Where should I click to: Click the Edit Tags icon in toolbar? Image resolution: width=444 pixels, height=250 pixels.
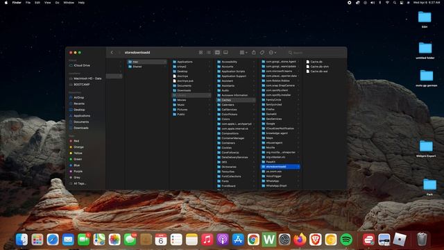(262, 53)
